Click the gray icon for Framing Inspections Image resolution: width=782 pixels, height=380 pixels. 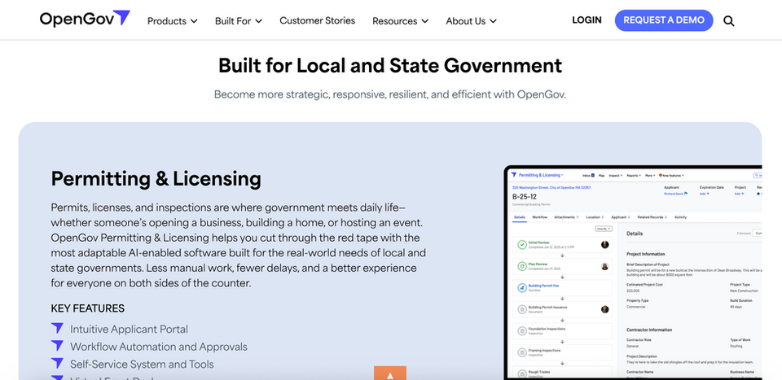522,352
